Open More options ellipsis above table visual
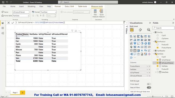This screenshot has height=98, width=175. click(79, 31)
